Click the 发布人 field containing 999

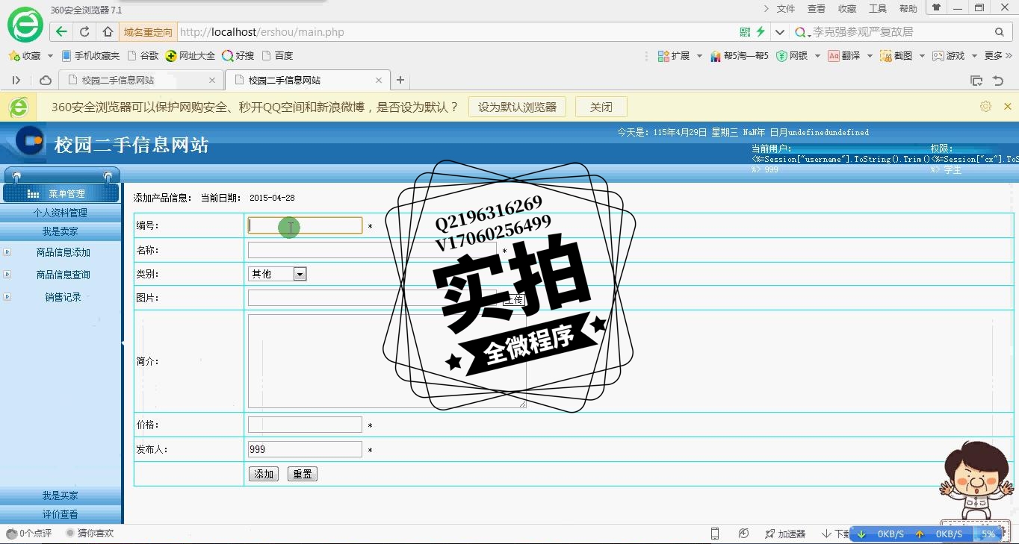pos(305,449)
